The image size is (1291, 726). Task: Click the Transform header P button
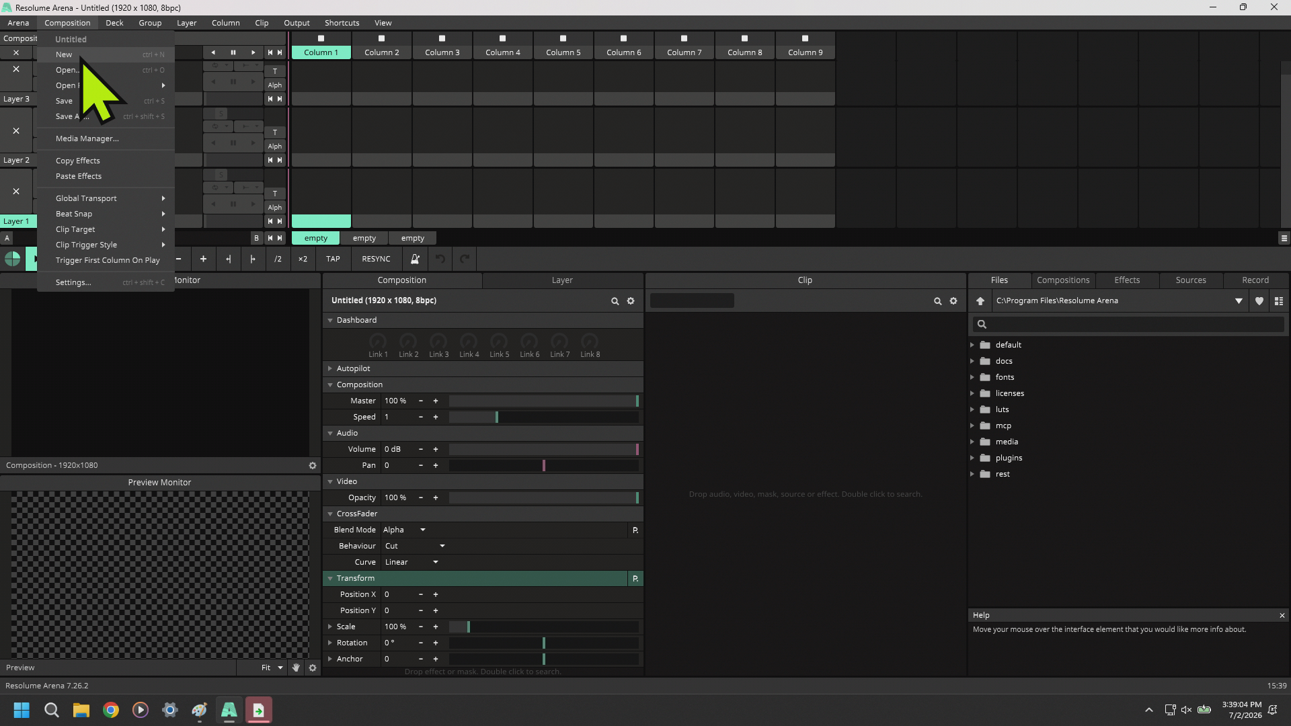click(635, 578)
